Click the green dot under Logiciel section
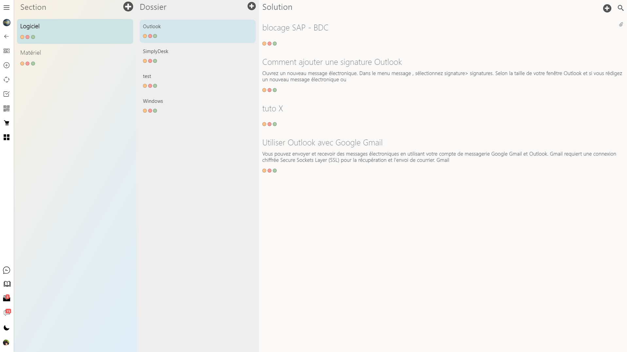 (x=33, y=37)
